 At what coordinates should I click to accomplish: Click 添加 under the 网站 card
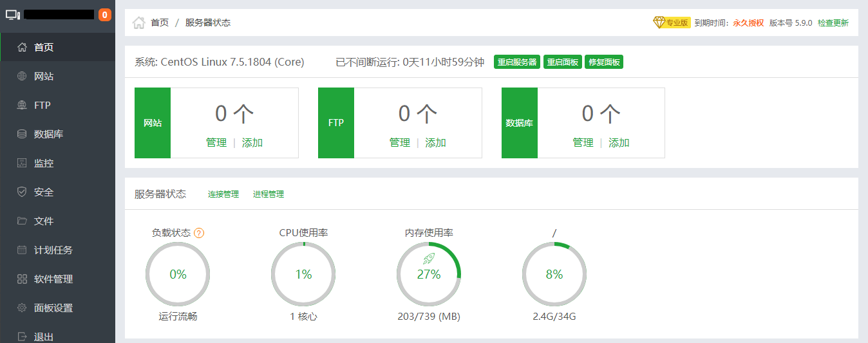coord(252,143)
